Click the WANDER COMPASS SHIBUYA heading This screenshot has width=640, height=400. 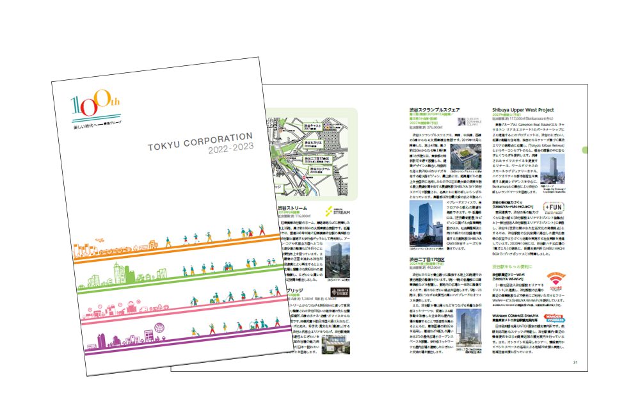(515, 316)
